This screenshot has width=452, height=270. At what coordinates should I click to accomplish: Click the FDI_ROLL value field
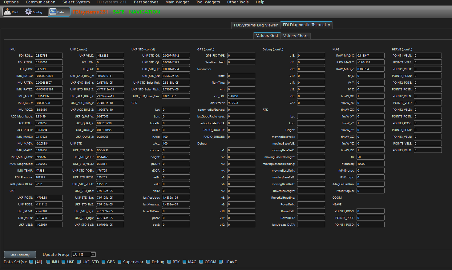point(49,56)
